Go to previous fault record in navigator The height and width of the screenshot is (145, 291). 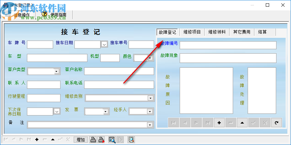click(x=185, y=123)
